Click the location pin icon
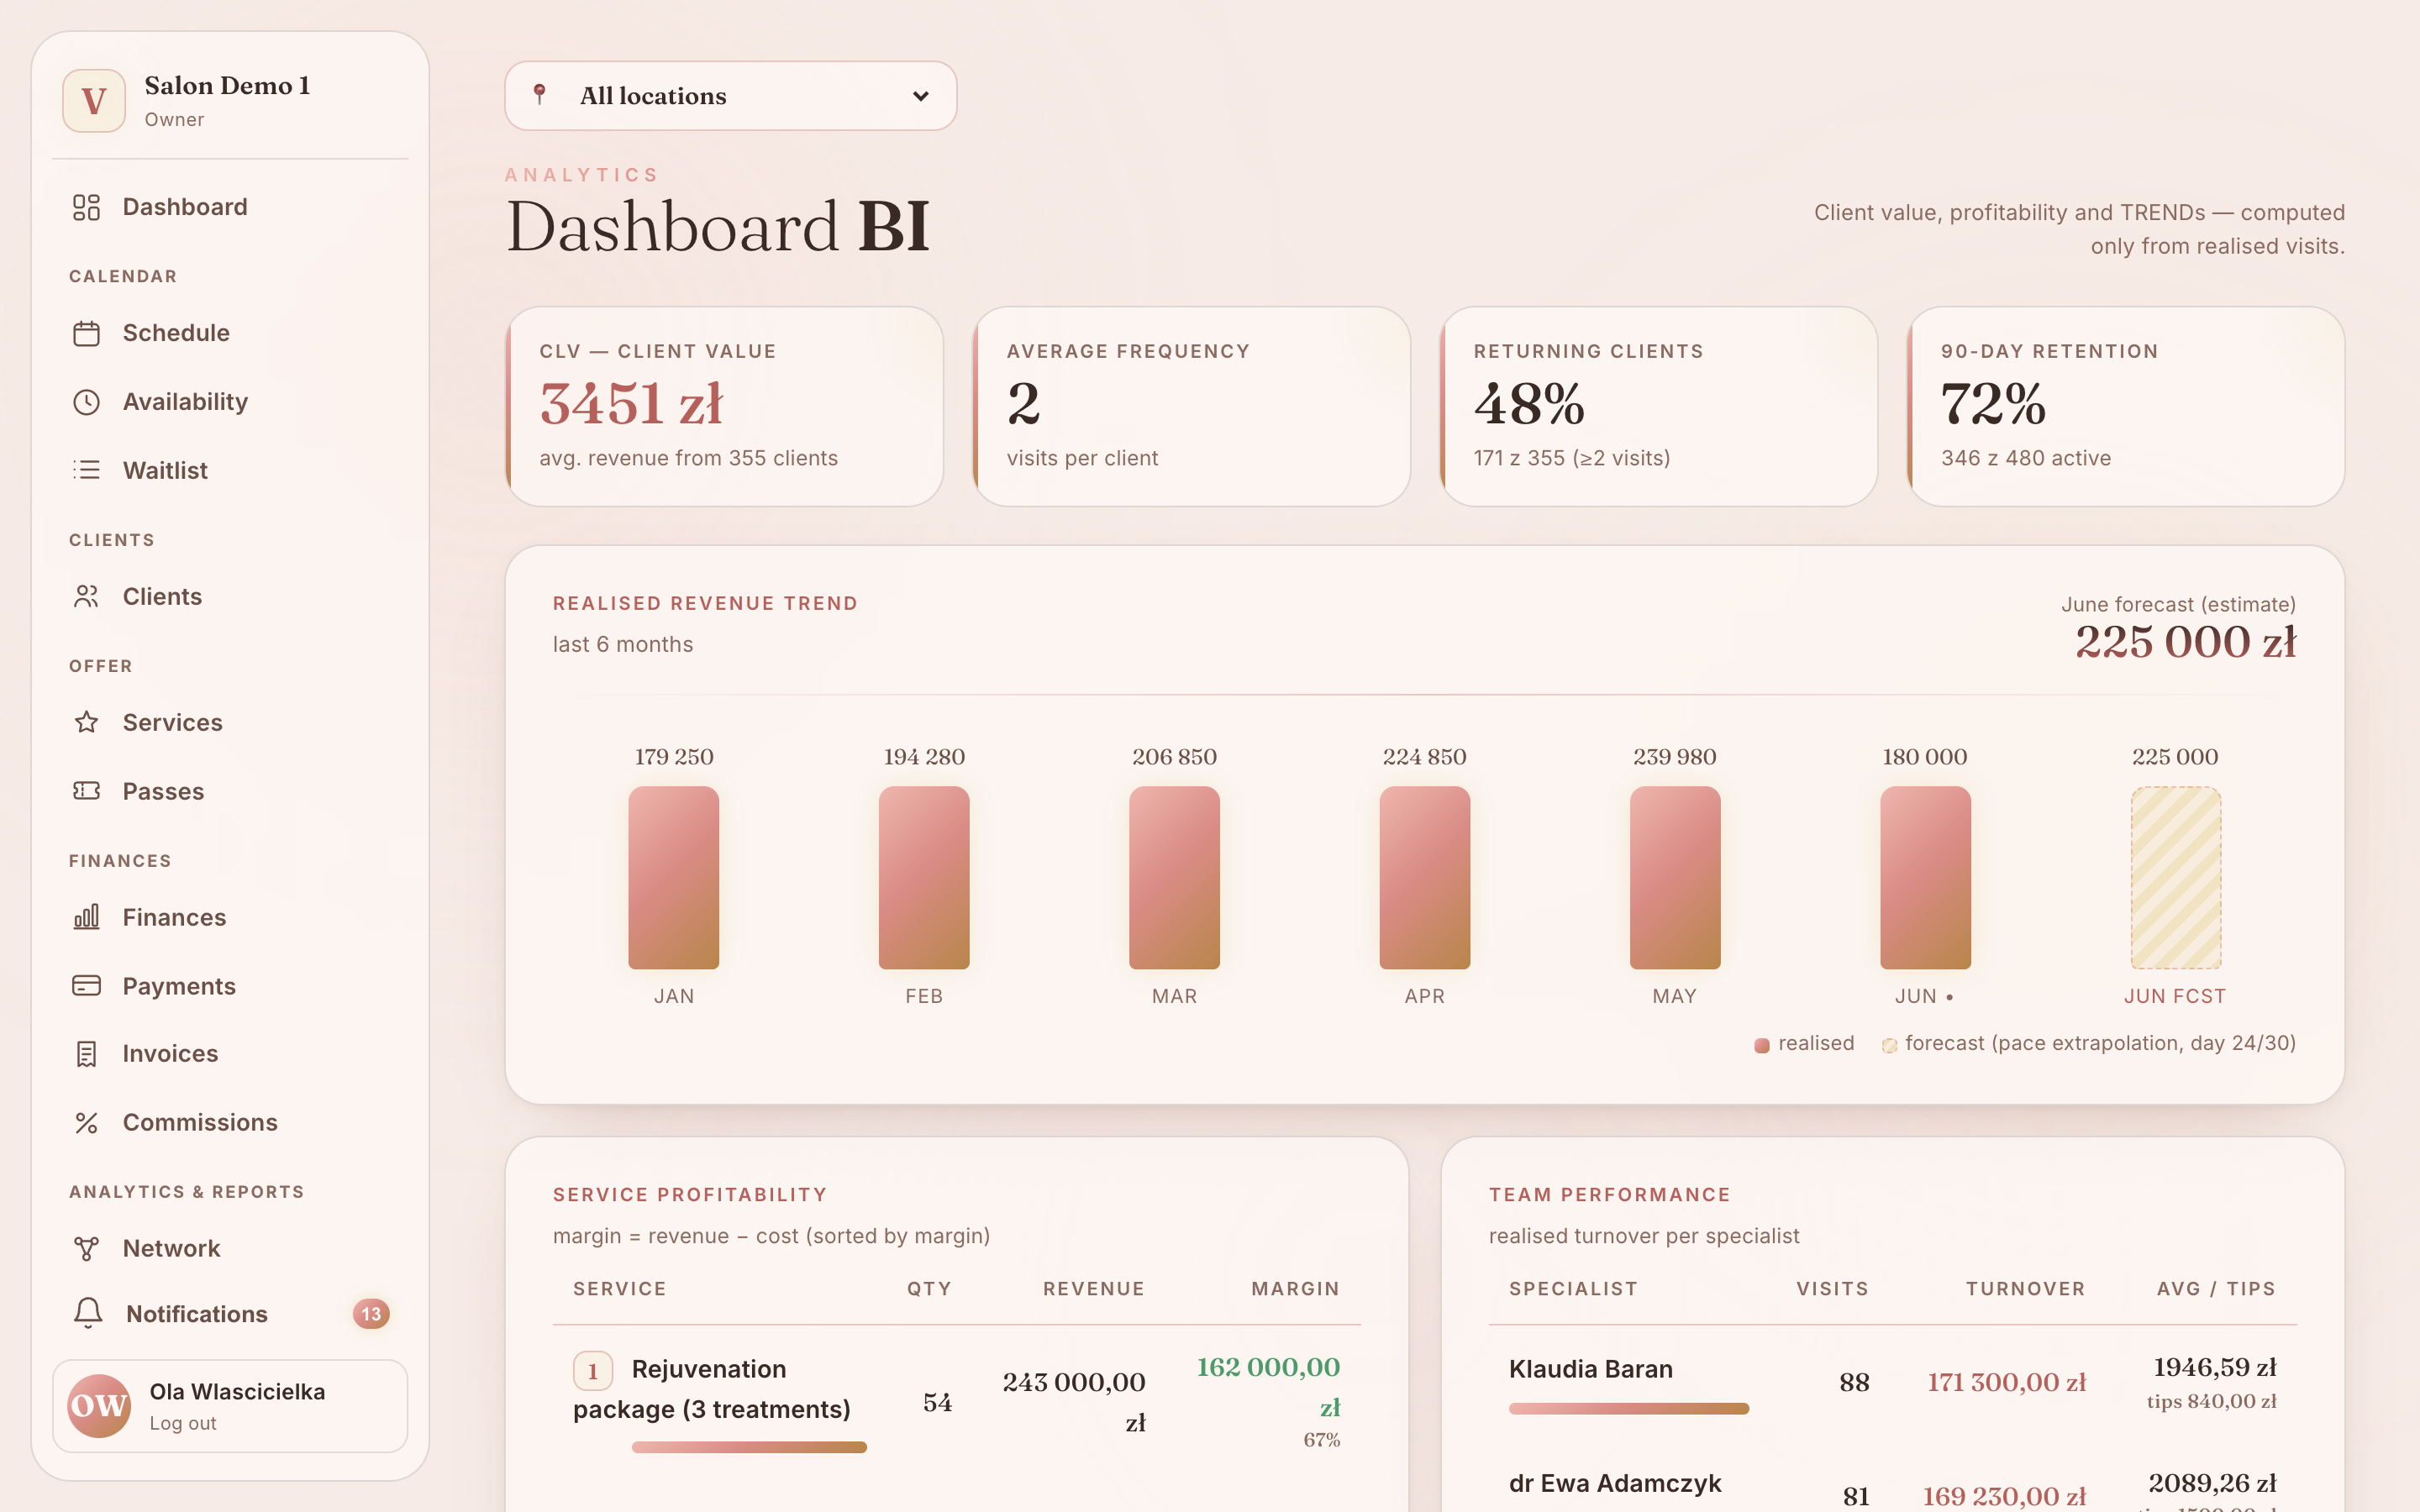 pyautogui.click(x=540, y=95)
